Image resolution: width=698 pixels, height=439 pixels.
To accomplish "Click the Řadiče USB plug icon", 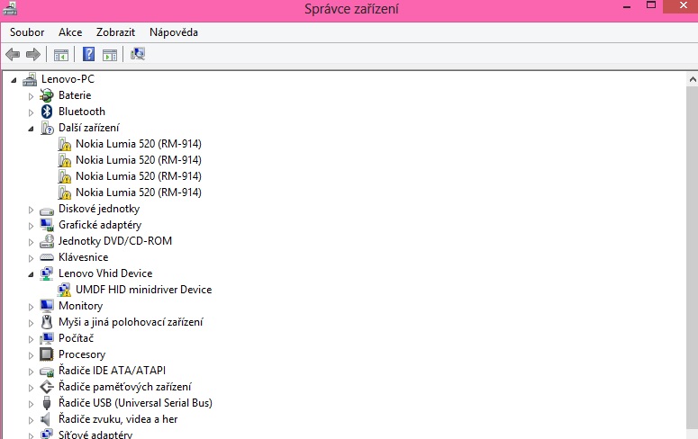I will pyautogui.click(x=47, y=403).
